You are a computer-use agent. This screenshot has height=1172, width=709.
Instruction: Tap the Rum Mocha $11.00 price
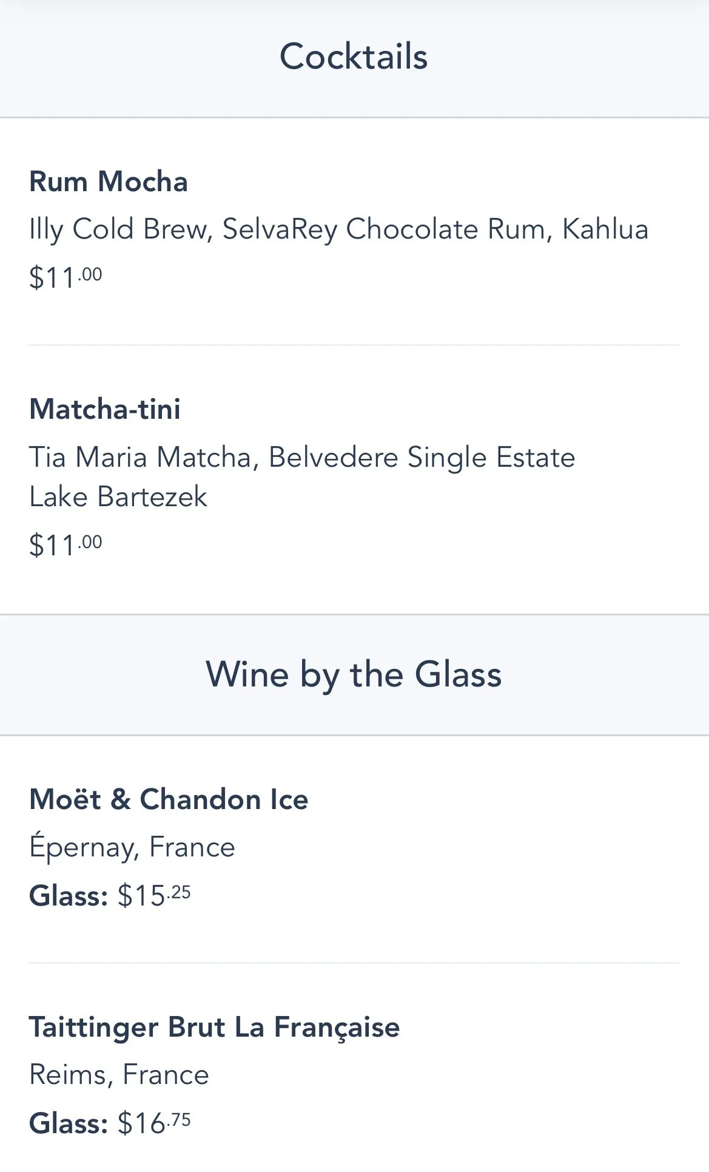[x=66, y=277]
